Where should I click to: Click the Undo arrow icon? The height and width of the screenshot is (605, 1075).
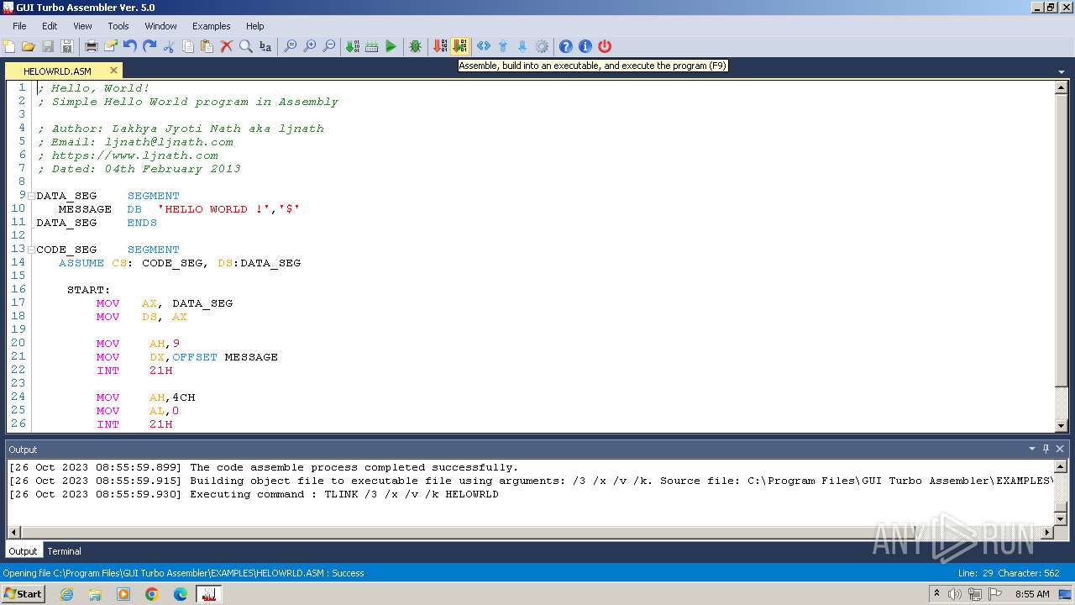pyautogui.click(x=129, y=46)
